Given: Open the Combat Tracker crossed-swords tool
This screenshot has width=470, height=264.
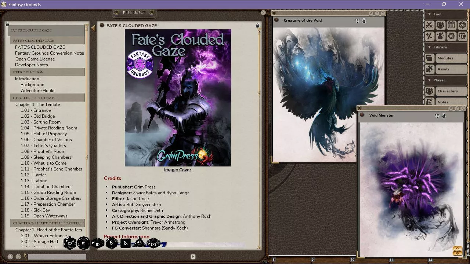Looking at the screenshot, I should (429, 25).
